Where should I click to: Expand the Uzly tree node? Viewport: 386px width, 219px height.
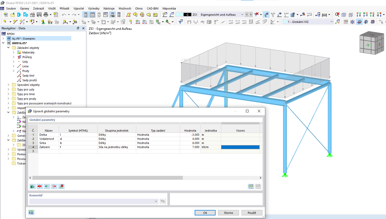tap(13, 62)
